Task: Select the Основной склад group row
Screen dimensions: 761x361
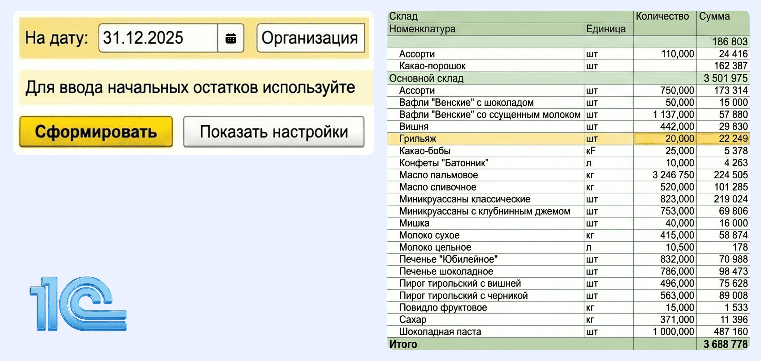Action: [568, 78]
